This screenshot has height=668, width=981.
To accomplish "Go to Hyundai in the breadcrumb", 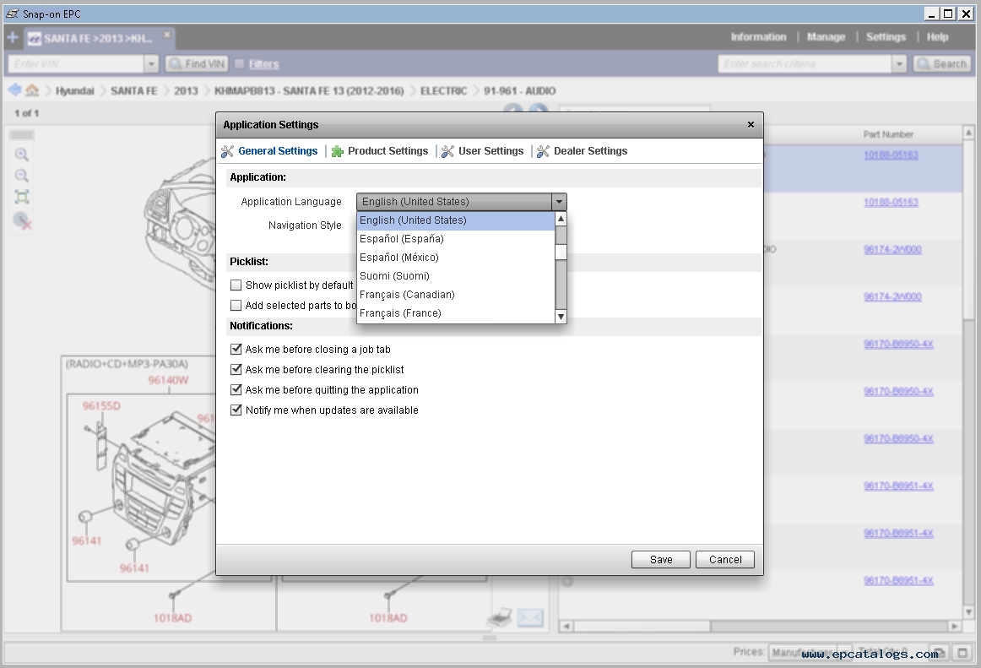I will tap(74, 90).
